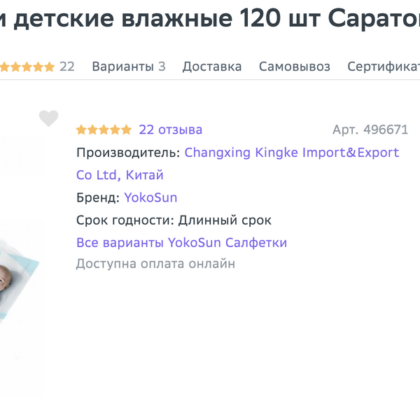
Task: Click the "Бренд:" label
Action: click(98, 197)
